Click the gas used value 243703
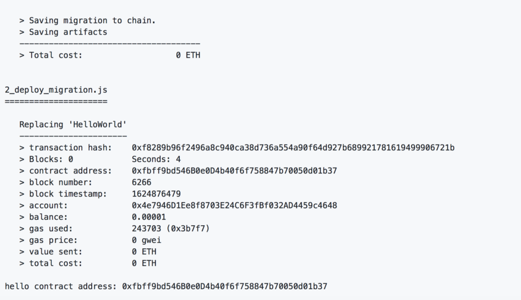This screenshot has width=521, height=300. pos(170,229)
